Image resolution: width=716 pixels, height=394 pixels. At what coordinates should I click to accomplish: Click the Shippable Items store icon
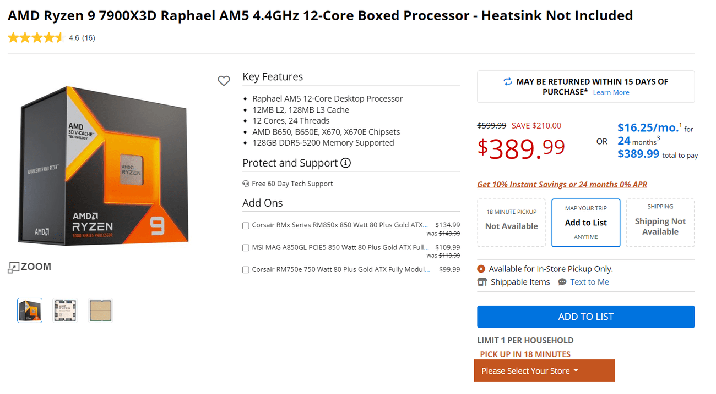click(482, 282)
